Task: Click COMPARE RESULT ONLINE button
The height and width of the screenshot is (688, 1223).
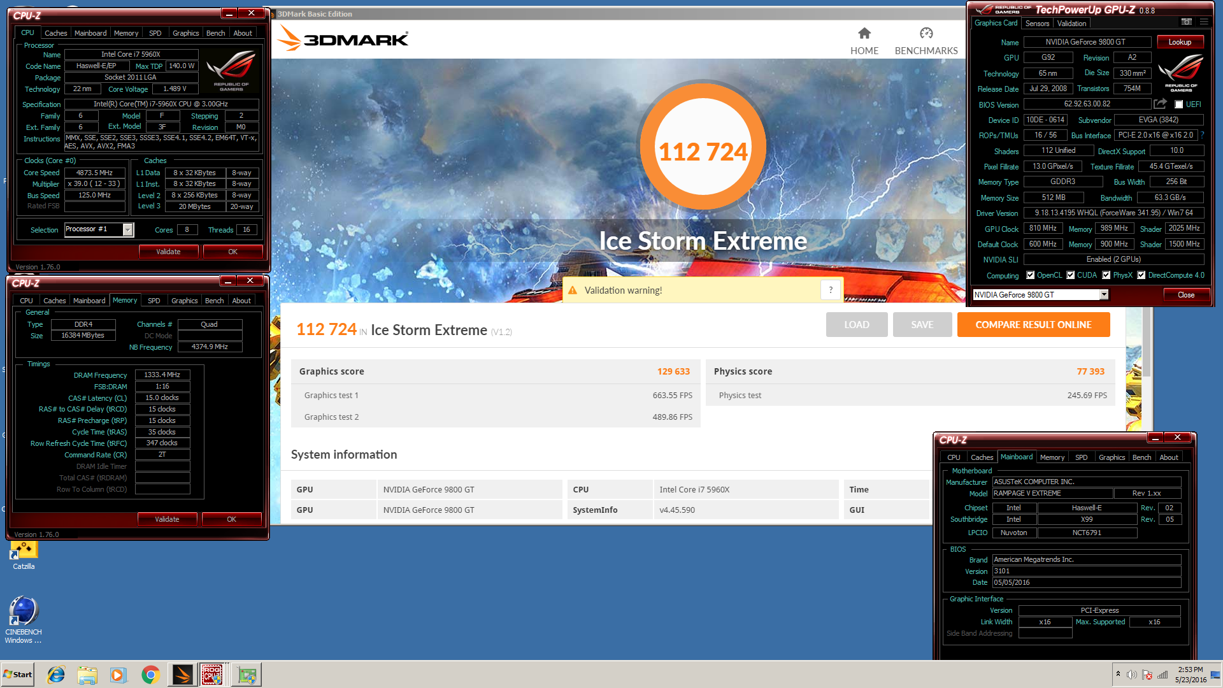Action: [x=1033, y=325]
